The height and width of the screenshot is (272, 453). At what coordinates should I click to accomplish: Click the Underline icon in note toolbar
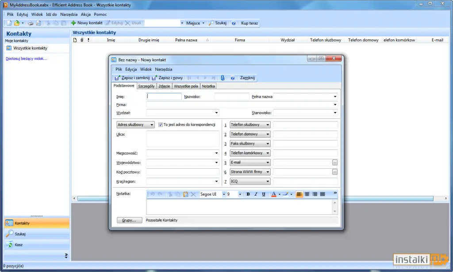264,194
